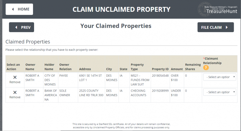Click the Owner Name column header
The height and width of the screenshot is (131, 241).
tap(30, 67)
